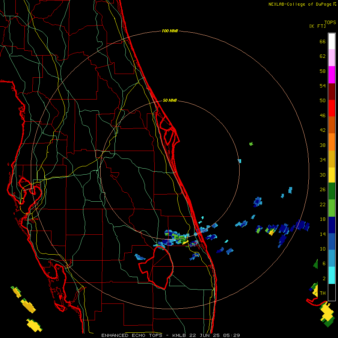Pick the navy blue legend color segment
This screenshot has width=338, height=338.
[x=332, y=225]
